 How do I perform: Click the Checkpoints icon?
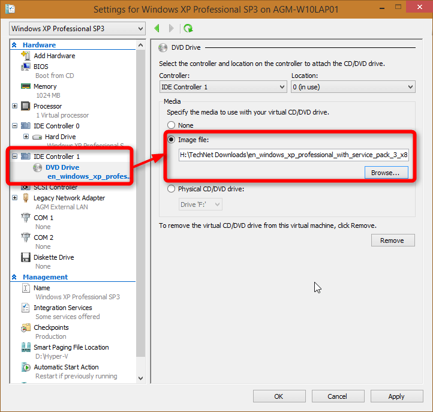click(x=26, y=327)
